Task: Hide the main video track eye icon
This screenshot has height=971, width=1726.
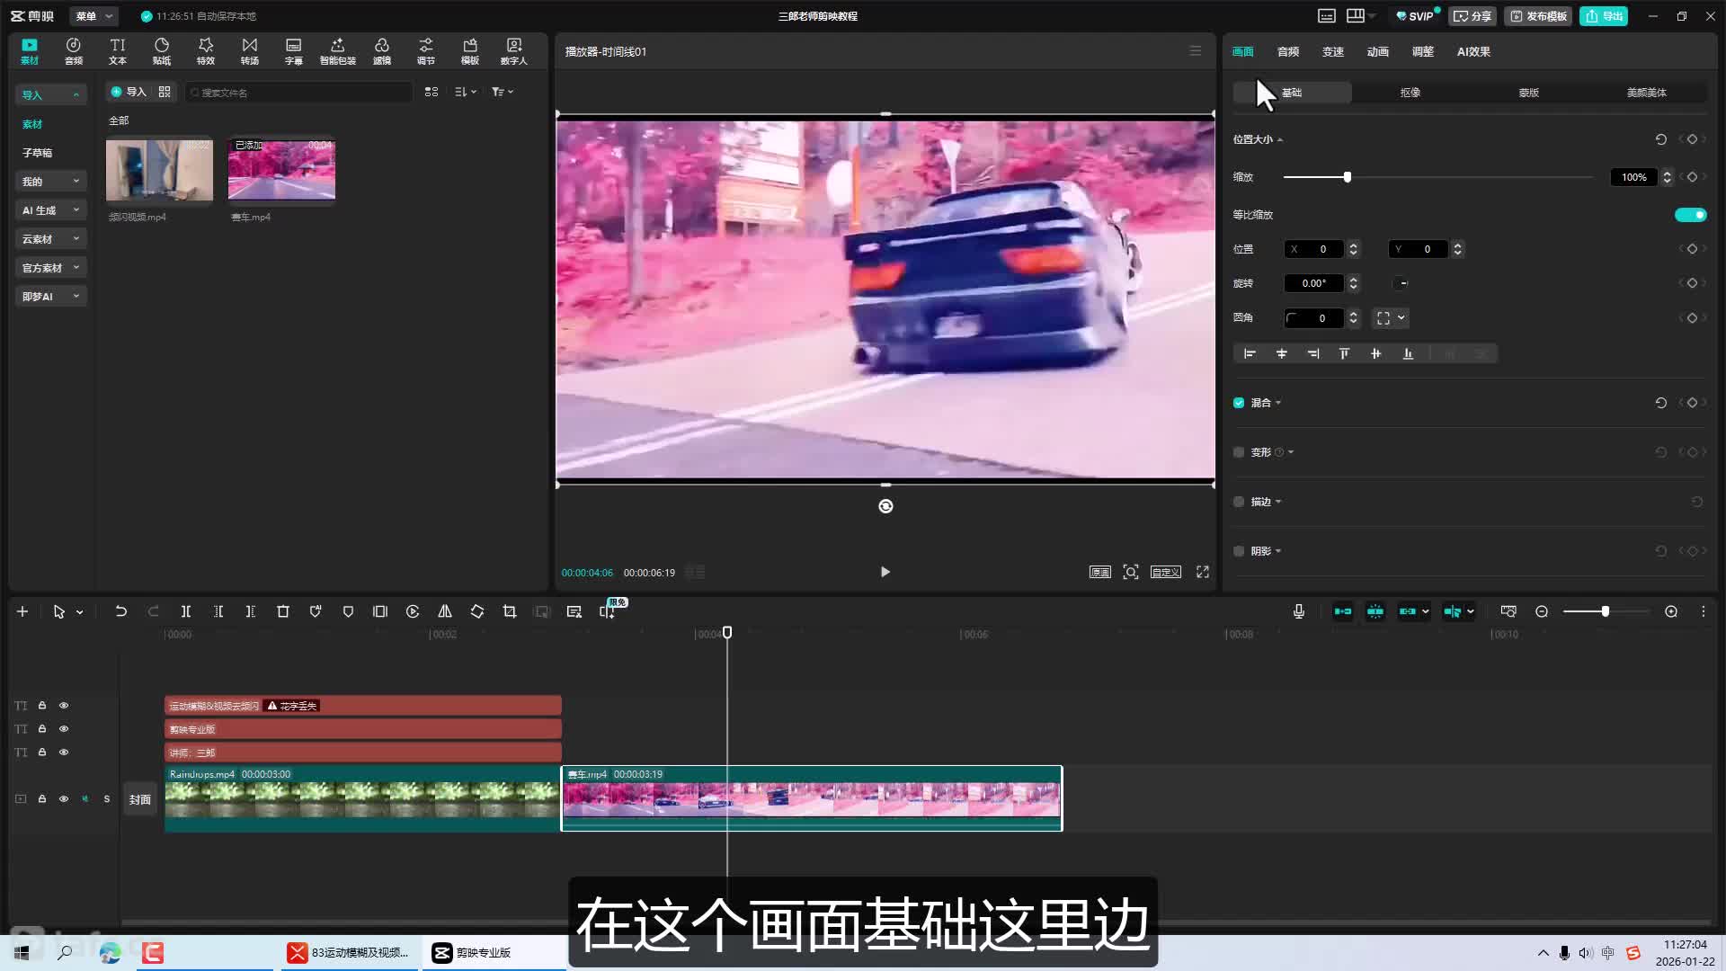Action: 64,798
